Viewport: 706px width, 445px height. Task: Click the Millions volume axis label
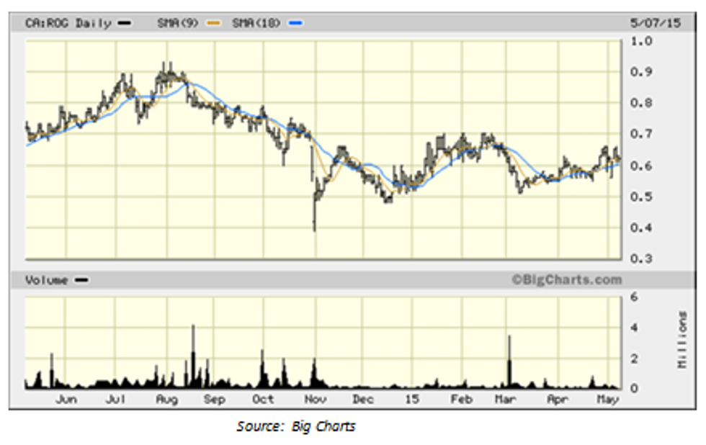click(682, 340)
